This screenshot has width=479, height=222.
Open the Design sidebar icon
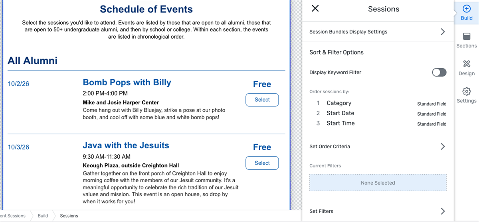point(466,68)
